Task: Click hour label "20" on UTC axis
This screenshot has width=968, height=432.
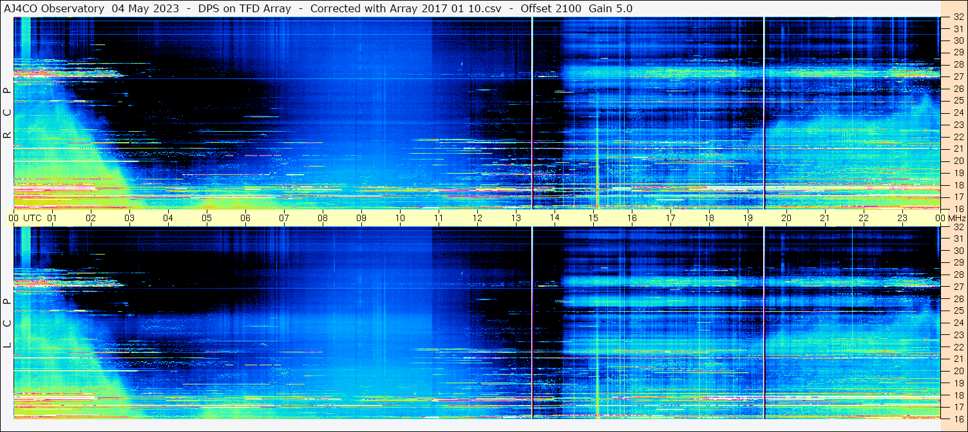Action: (786, 218)
